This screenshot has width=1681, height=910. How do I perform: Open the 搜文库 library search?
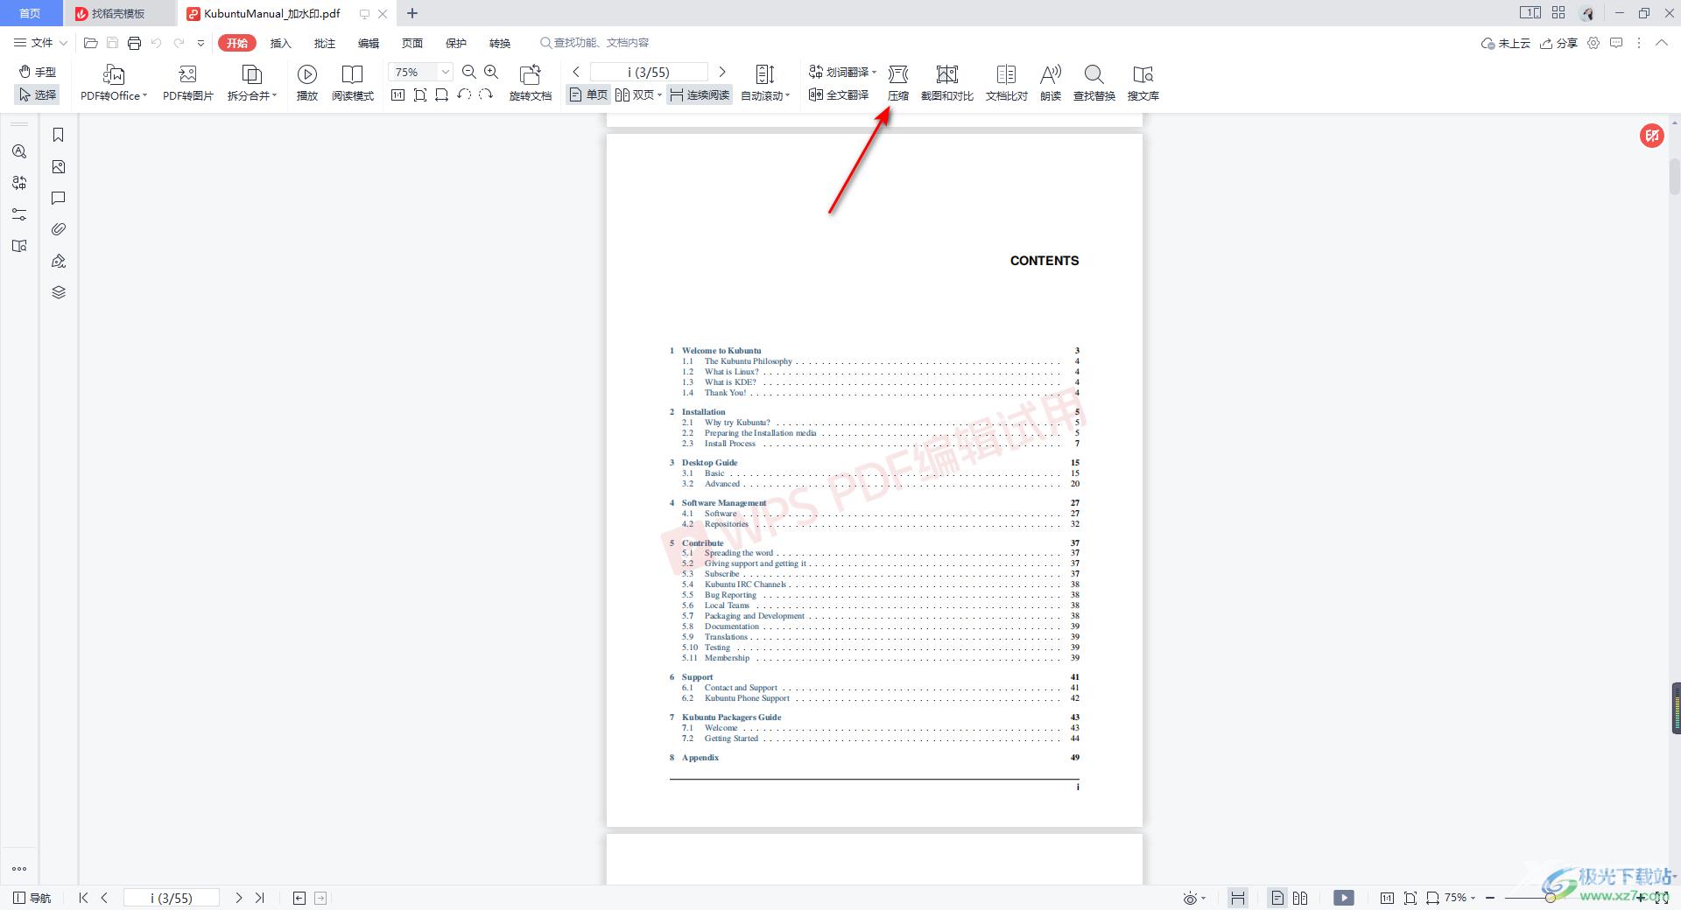click(x=1143, y=83)
